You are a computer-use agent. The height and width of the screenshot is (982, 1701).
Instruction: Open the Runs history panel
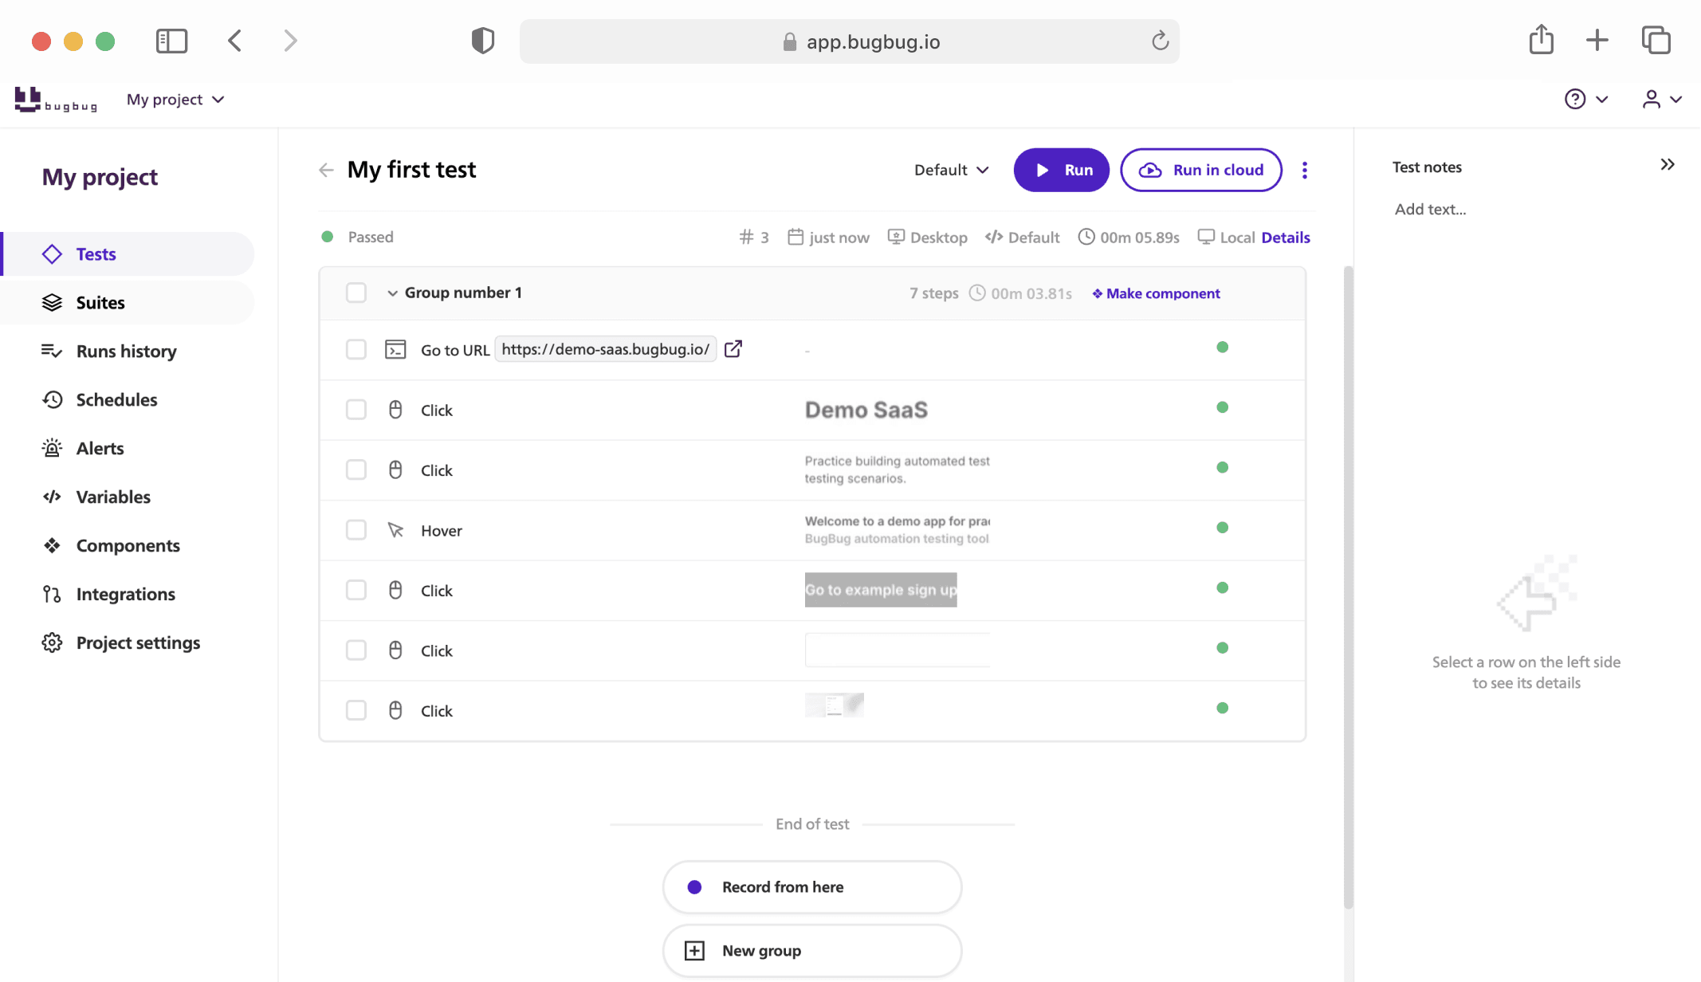click(x=126, y=351)
